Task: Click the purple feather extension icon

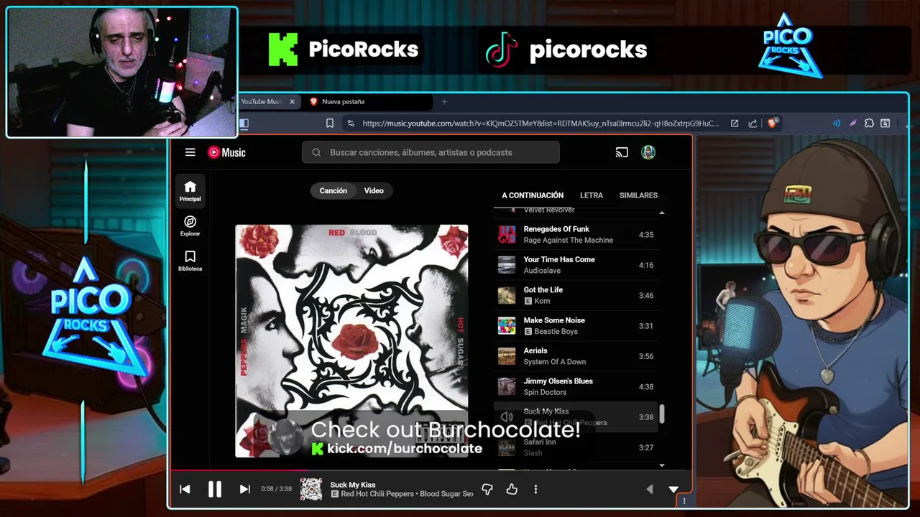Action: (x=853, y=124)
